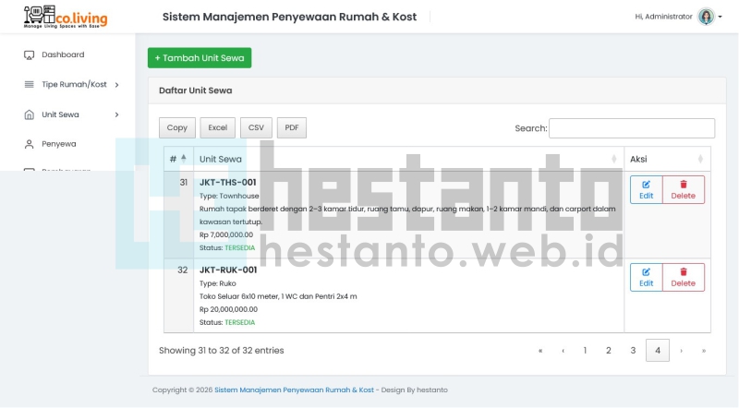
Task: Click the Penyewa person icon
Action: [x=29, y=144]
